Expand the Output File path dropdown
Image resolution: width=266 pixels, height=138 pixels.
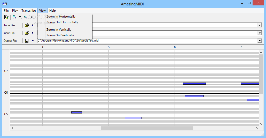[260, 41]
